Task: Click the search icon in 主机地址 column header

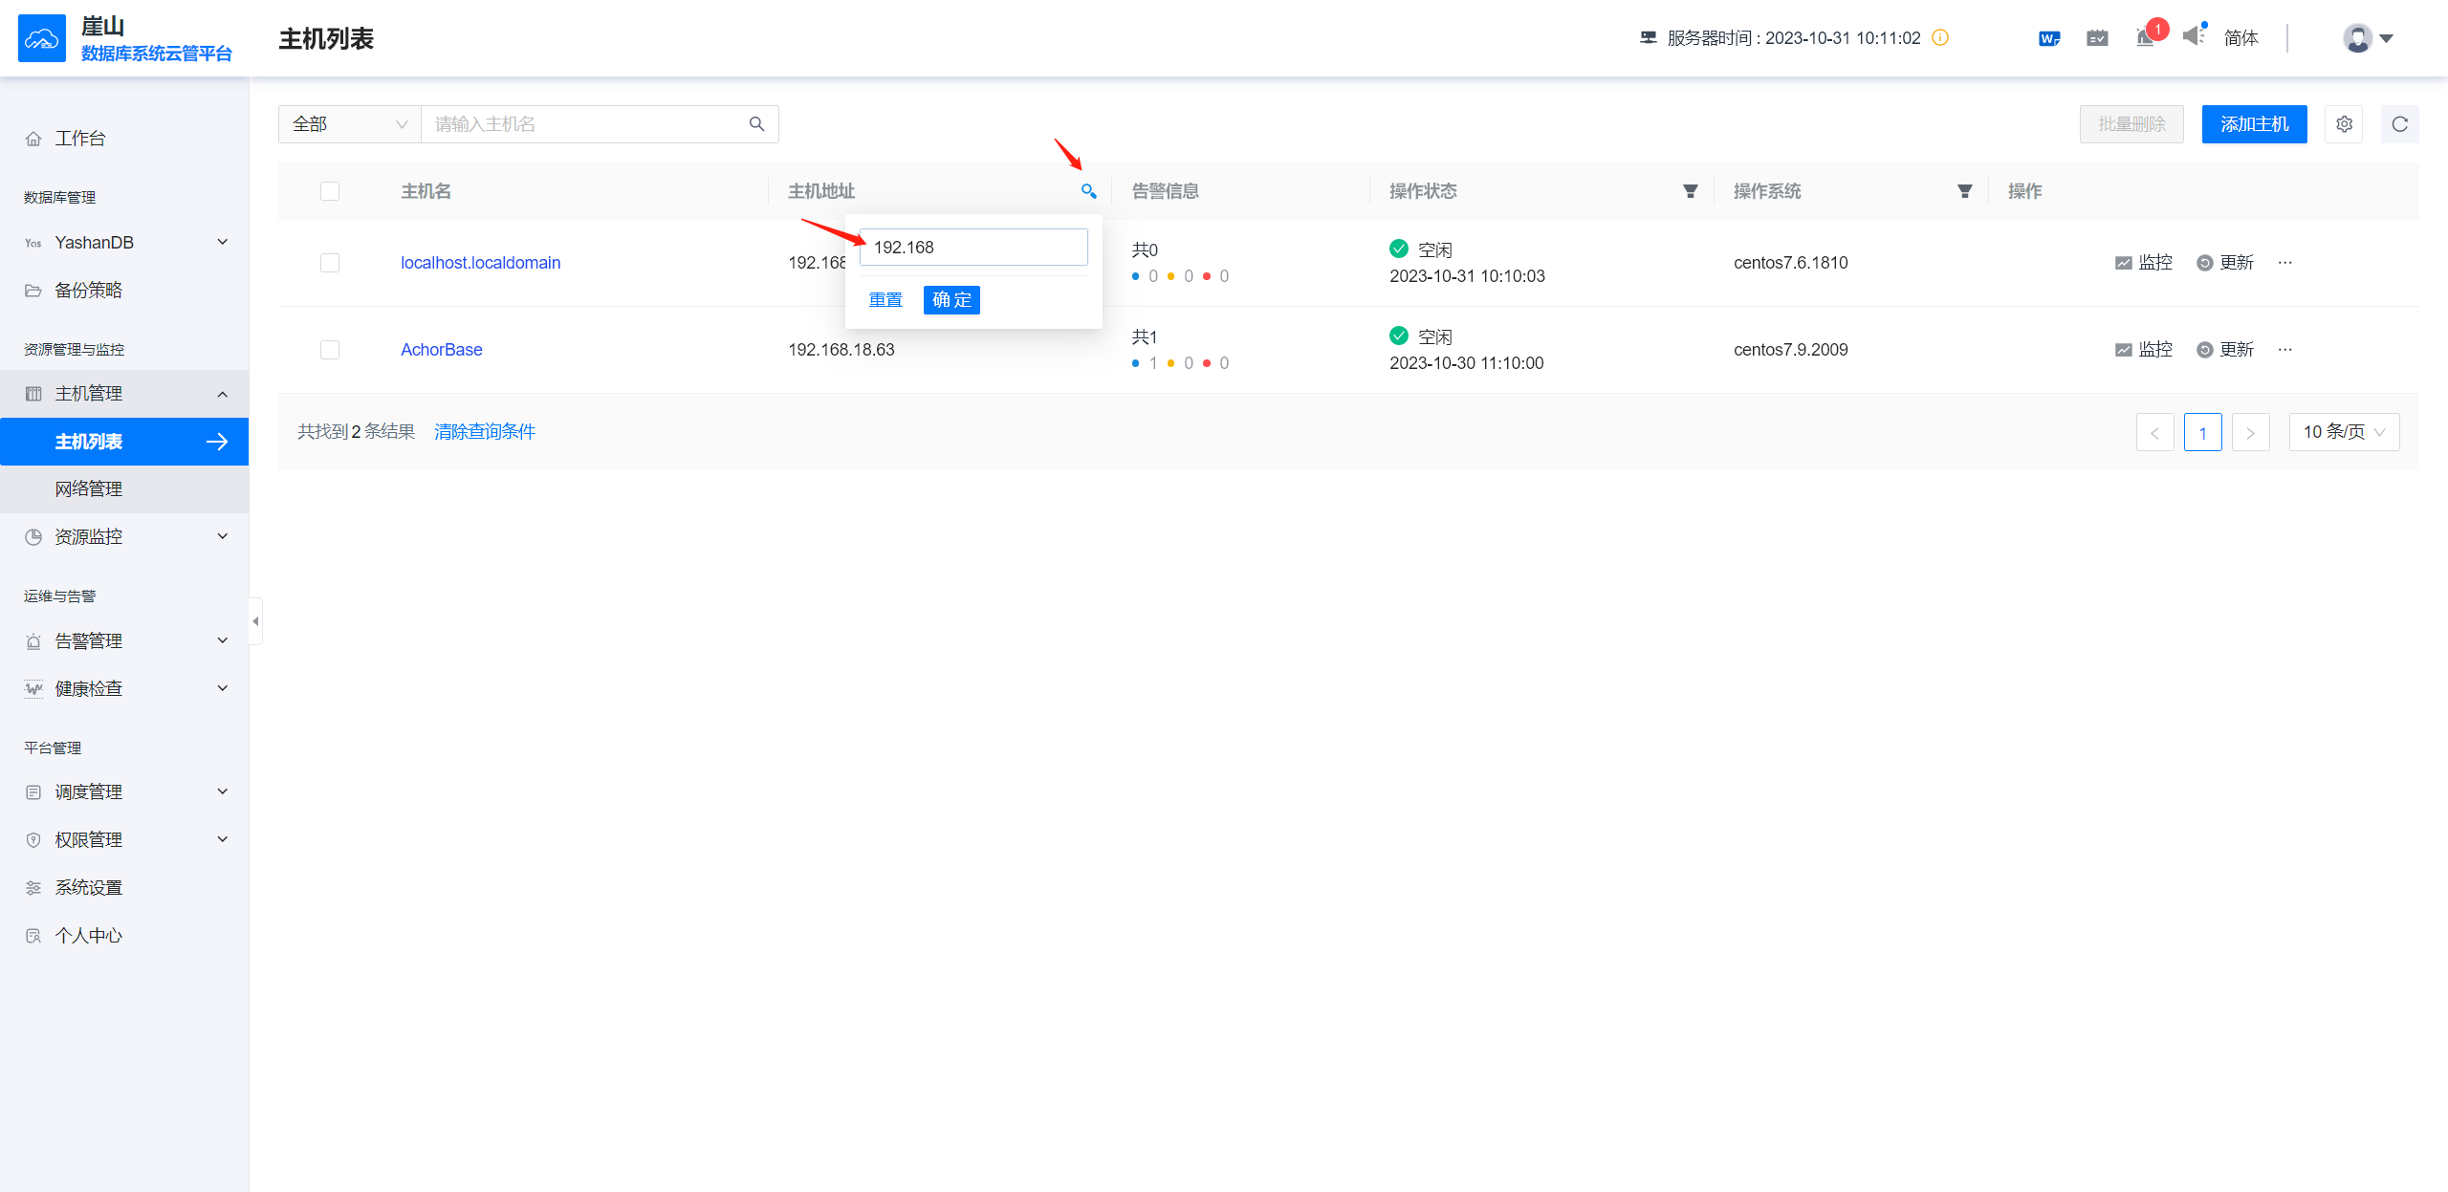Action: [1088, 191]
